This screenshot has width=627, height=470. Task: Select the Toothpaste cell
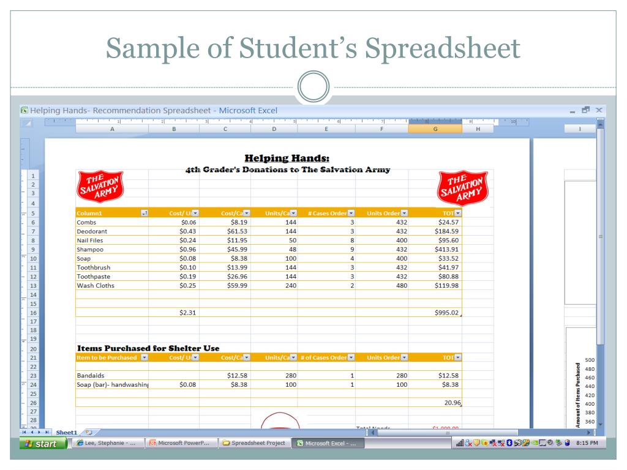[x=112, y=277]
